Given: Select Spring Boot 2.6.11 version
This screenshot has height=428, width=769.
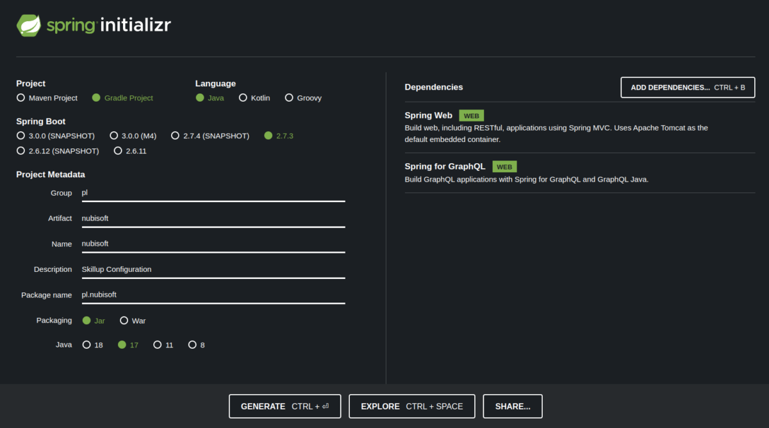Looking at the screenshot, I should coord(118,151).
